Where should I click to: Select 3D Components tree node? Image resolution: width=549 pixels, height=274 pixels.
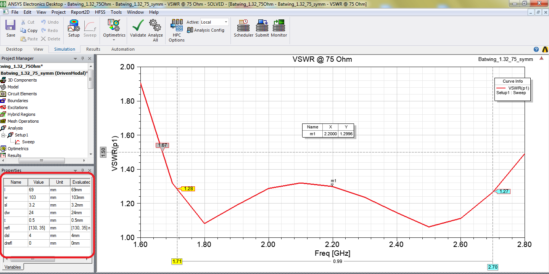(x=22, y=80)
